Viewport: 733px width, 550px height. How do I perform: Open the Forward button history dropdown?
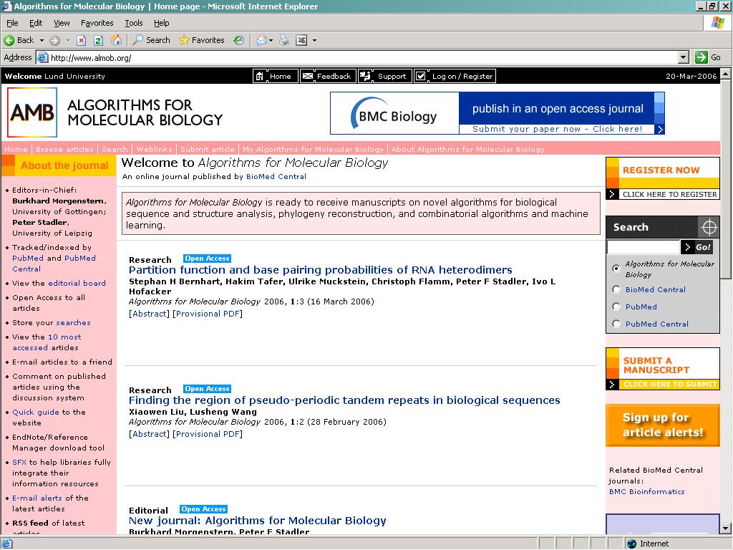coord(68,40)
